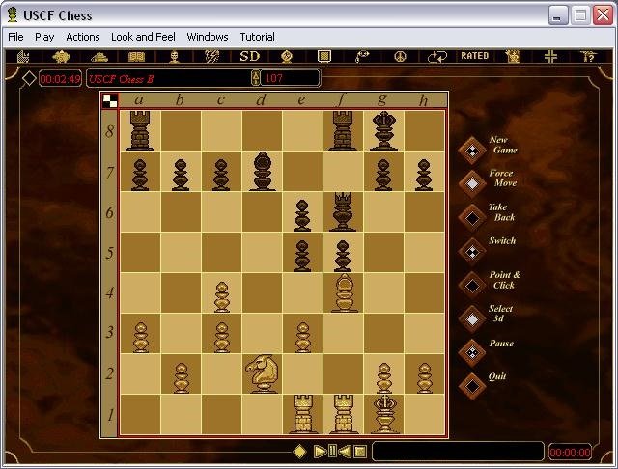Open the Tutorial menu
The image size is (618, 469).
pyautogui.click(x=257, y=37)
